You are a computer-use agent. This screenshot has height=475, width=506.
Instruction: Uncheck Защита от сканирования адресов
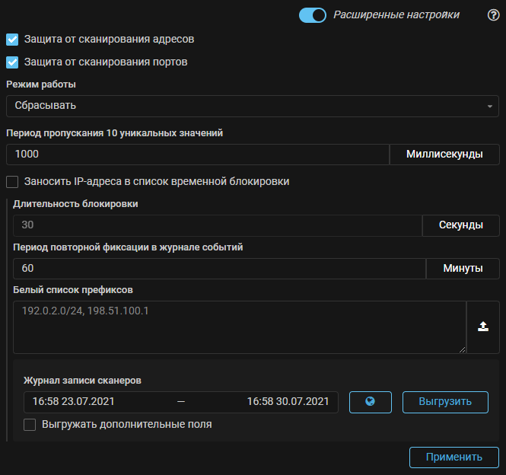[x=12, y=39]
